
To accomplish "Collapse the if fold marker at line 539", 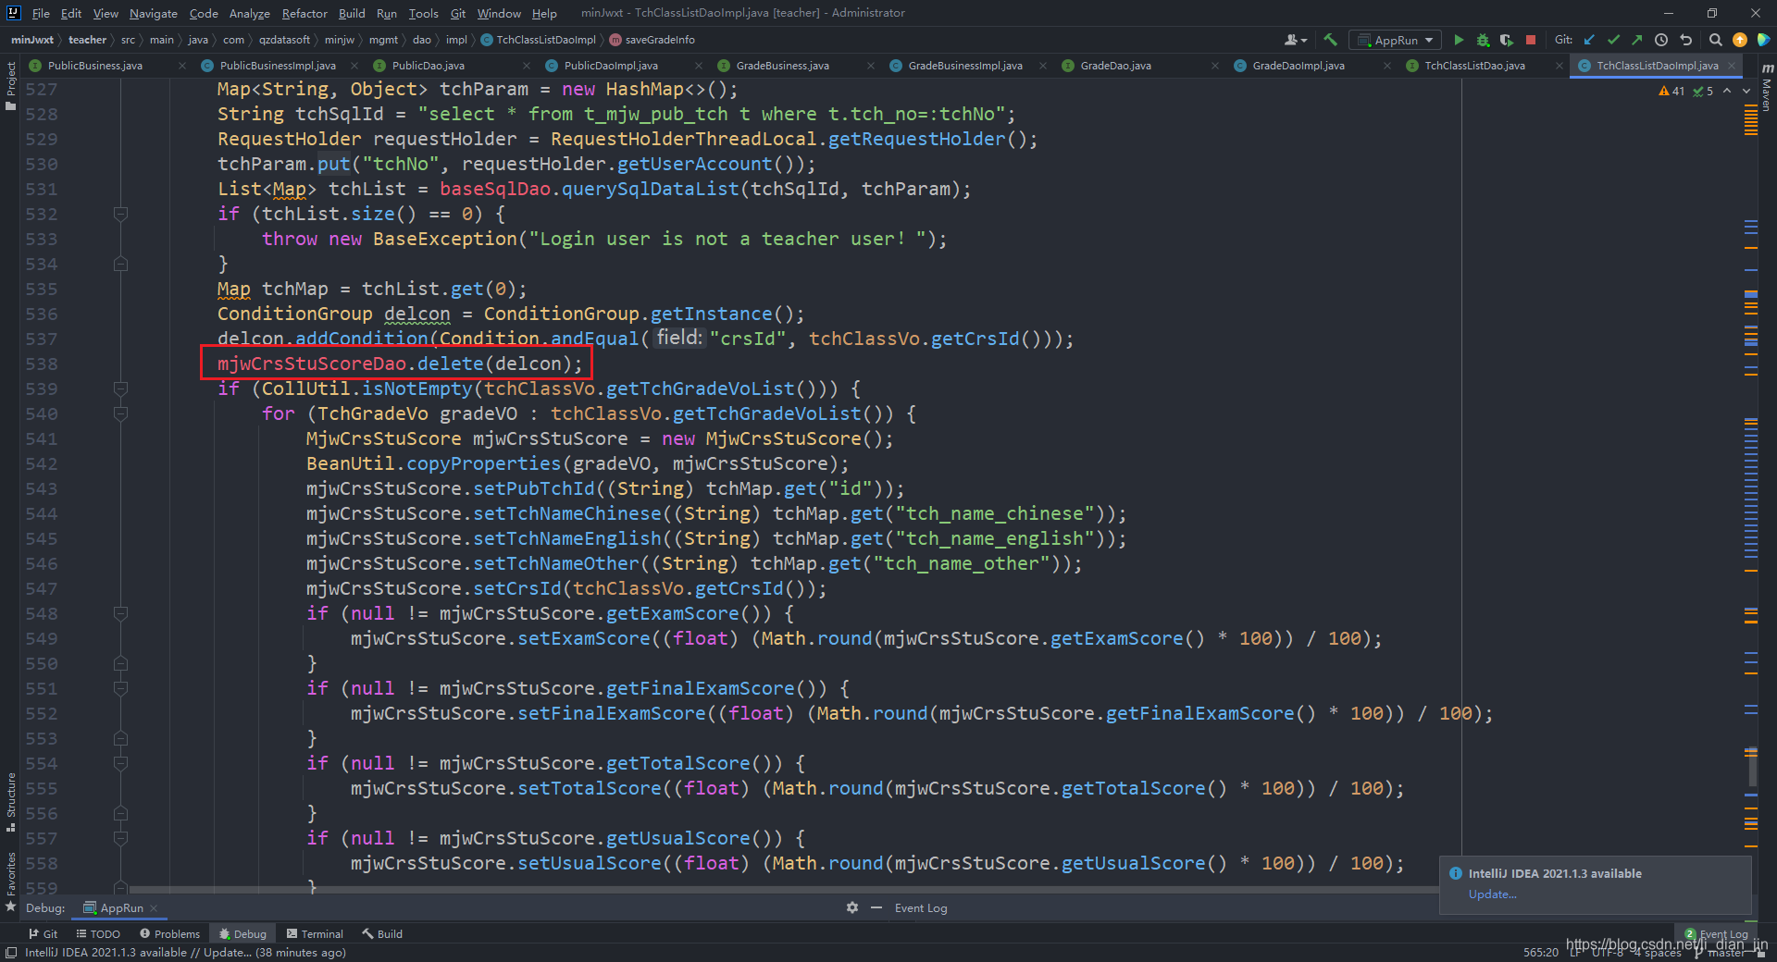I will (120, 388).
